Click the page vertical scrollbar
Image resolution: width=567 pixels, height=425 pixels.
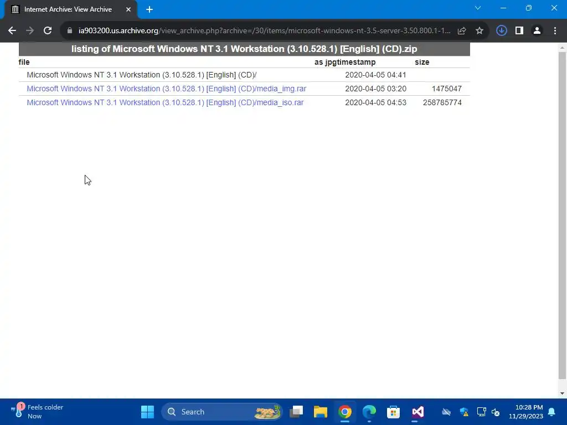pyautogui.click(x=563, y=216)
